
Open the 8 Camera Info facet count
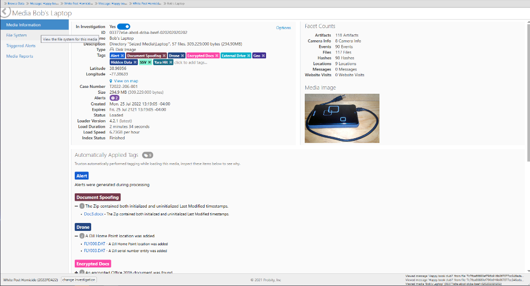(x=348, y=41)
